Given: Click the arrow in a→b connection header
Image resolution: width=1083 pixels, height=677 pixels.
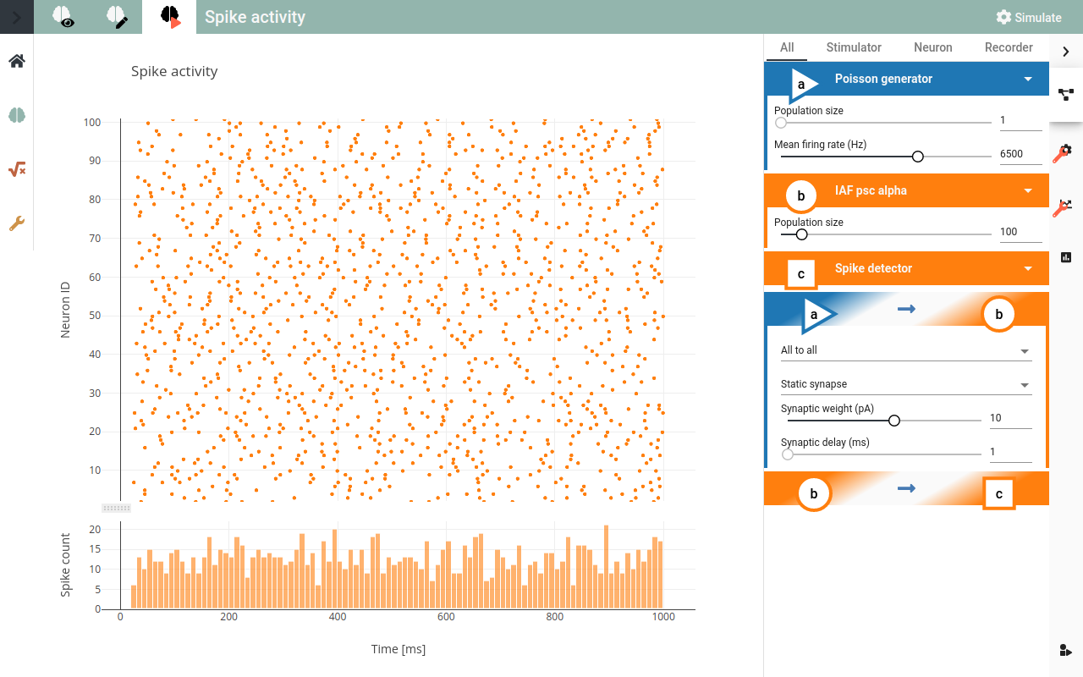Looking at the screenshot, I should coord(906,309).
